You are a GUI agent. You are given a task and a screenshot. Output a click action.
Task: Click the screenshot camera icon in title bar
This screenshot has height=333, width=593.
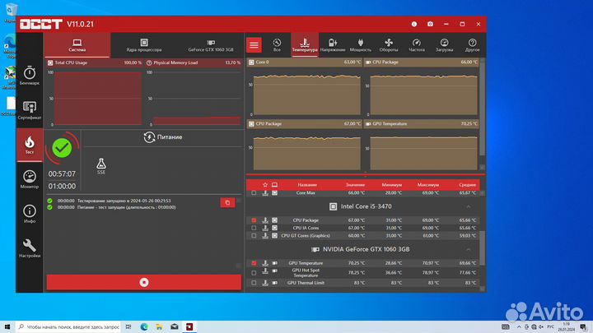(429, 24)
